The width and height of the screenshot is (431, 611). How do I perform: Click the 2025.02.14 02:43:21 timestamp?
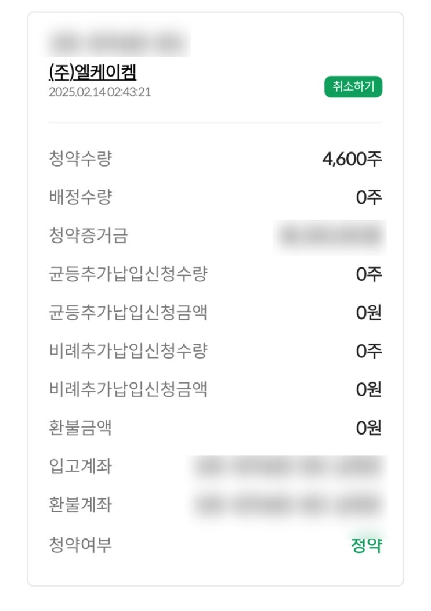coord(100,92)
